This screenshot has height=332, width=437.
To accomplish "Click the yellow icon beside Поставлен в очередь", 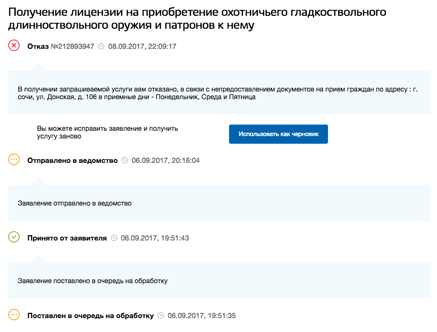I will coord(14,315).
